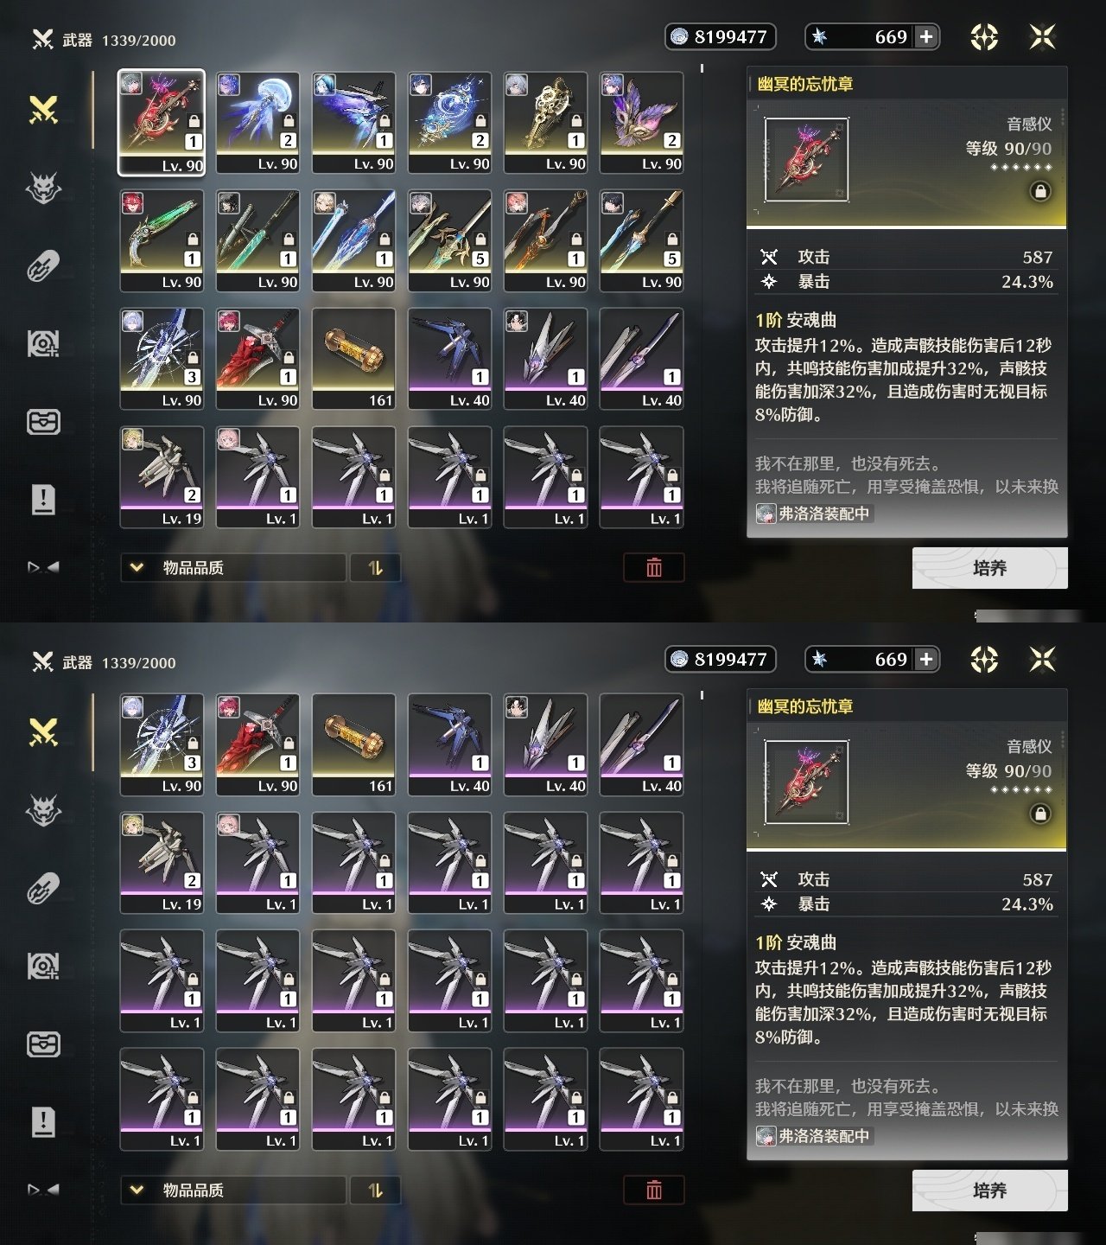Toggle lock on 幽冥的忘忧章 in top detail panel
Screen dimensions: 1106x1245
(1040, 191)
